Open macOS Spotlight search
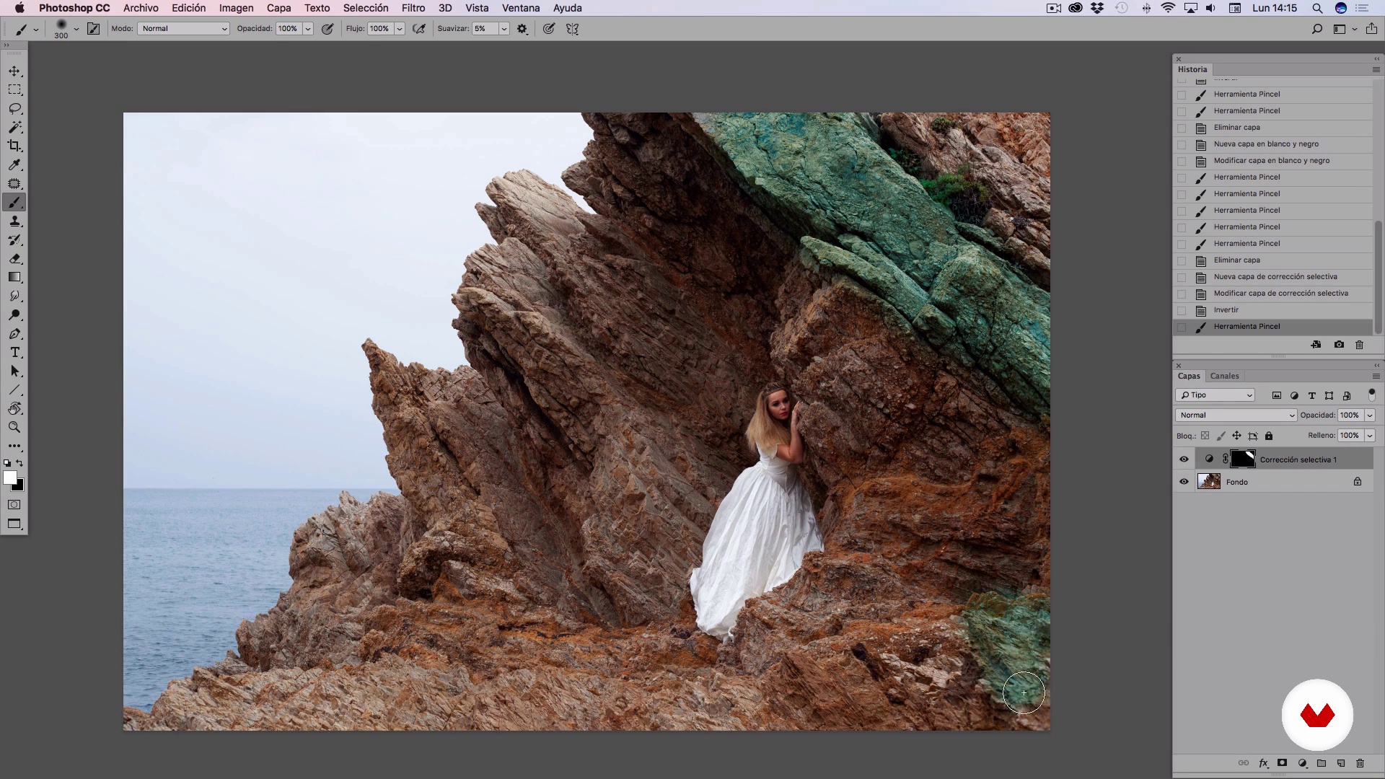This screenshot has width=1385, height=779. coord(1317,8)
